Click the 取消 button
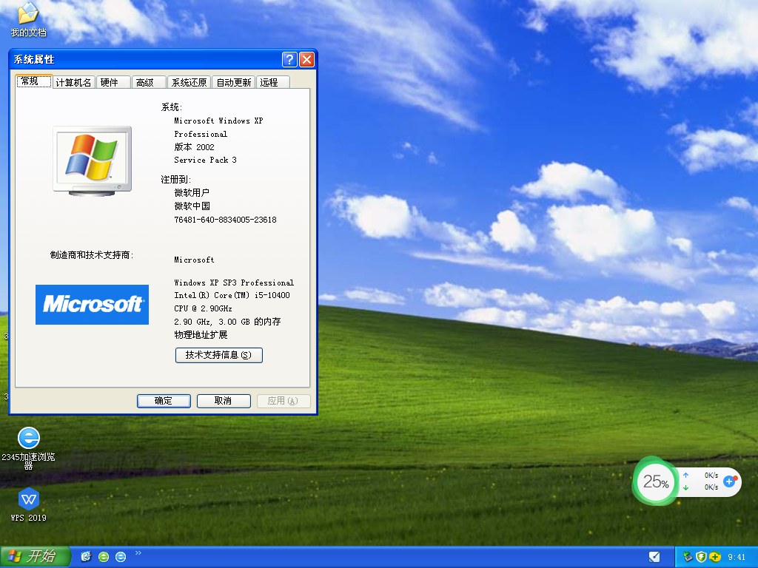Viewport: 758px width, 568px height. coord(224,401)
